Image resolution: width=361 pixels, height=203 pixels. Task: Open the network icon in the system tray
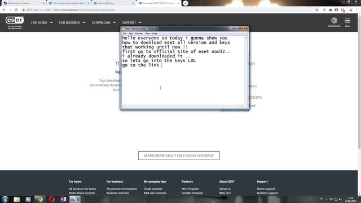click(336, 199)
